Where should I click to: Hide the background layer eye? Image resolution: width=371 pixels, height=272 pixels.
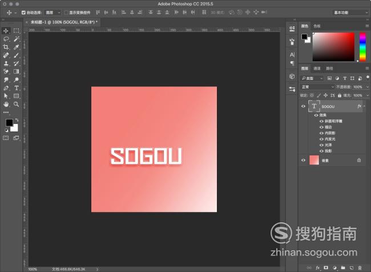(303, 160)
